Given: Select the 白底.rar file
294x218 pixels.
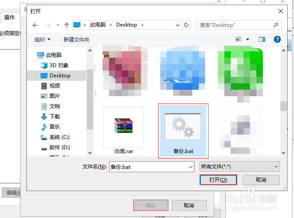Looking at the screenshot, I should [124, 130].
